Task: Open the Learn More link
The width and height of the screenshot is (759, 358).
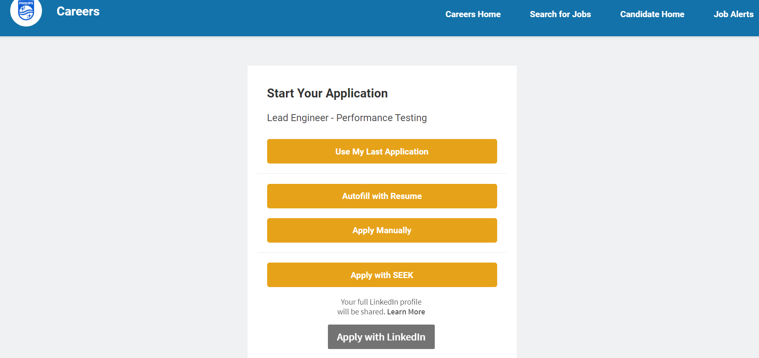Action: click(x=406, y=312)
